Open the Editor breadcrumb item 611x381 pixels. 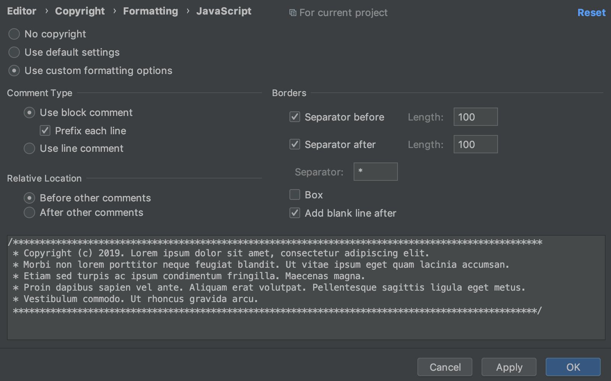point(21,11)
